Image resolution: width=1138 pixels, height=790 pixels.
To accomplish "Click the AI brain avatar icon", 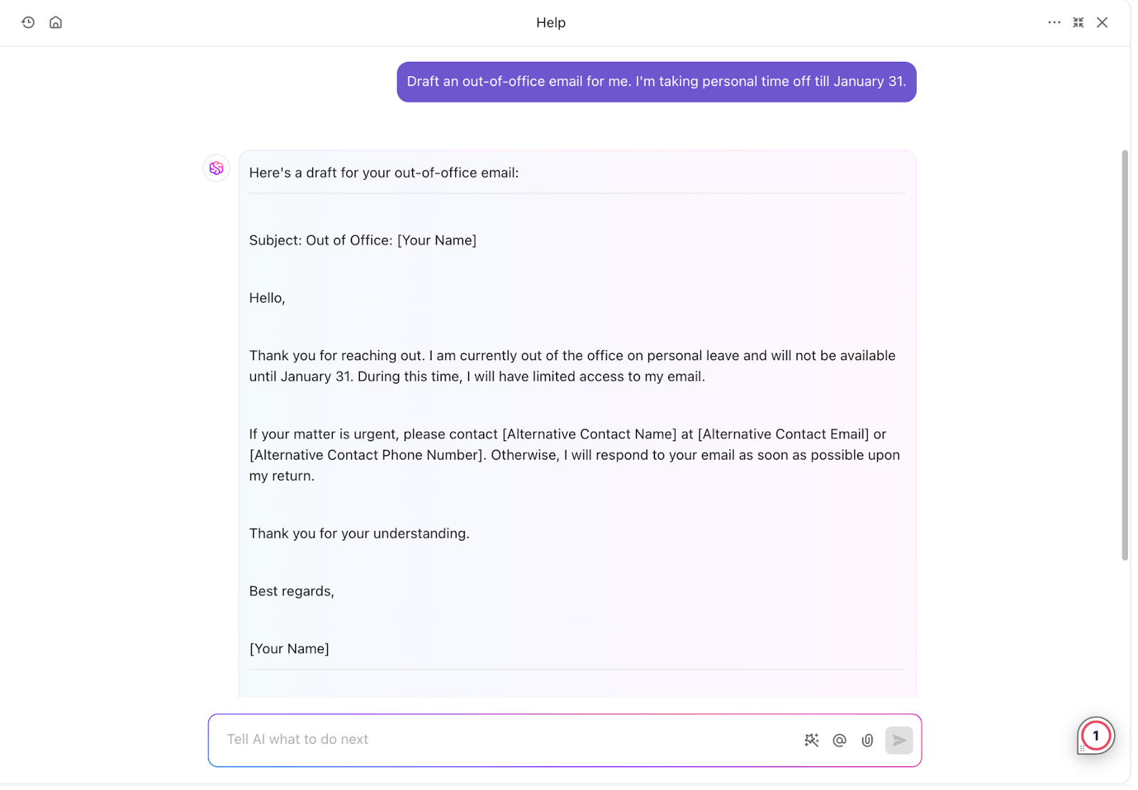I will [216, 168].
